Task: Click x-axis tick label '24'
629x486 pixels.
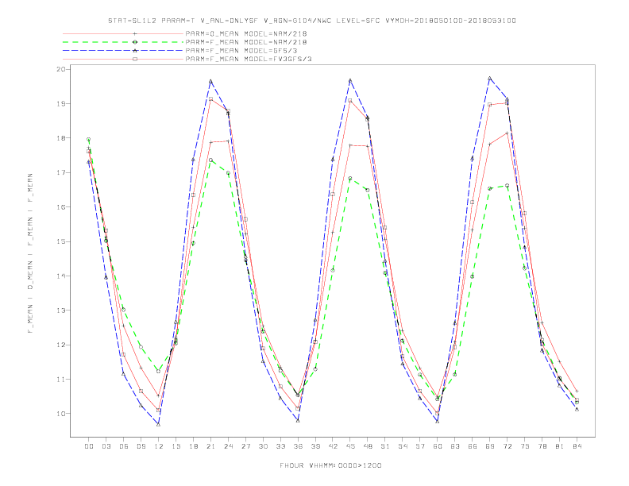Action: point(228,446)
